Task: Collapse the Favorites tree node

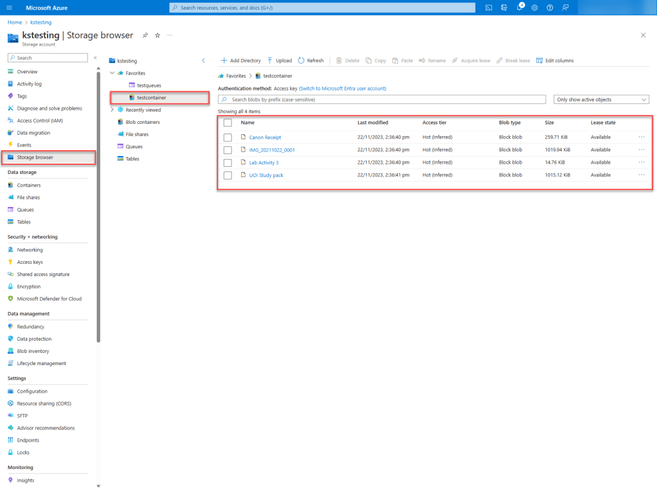Action: pos(112,73)
